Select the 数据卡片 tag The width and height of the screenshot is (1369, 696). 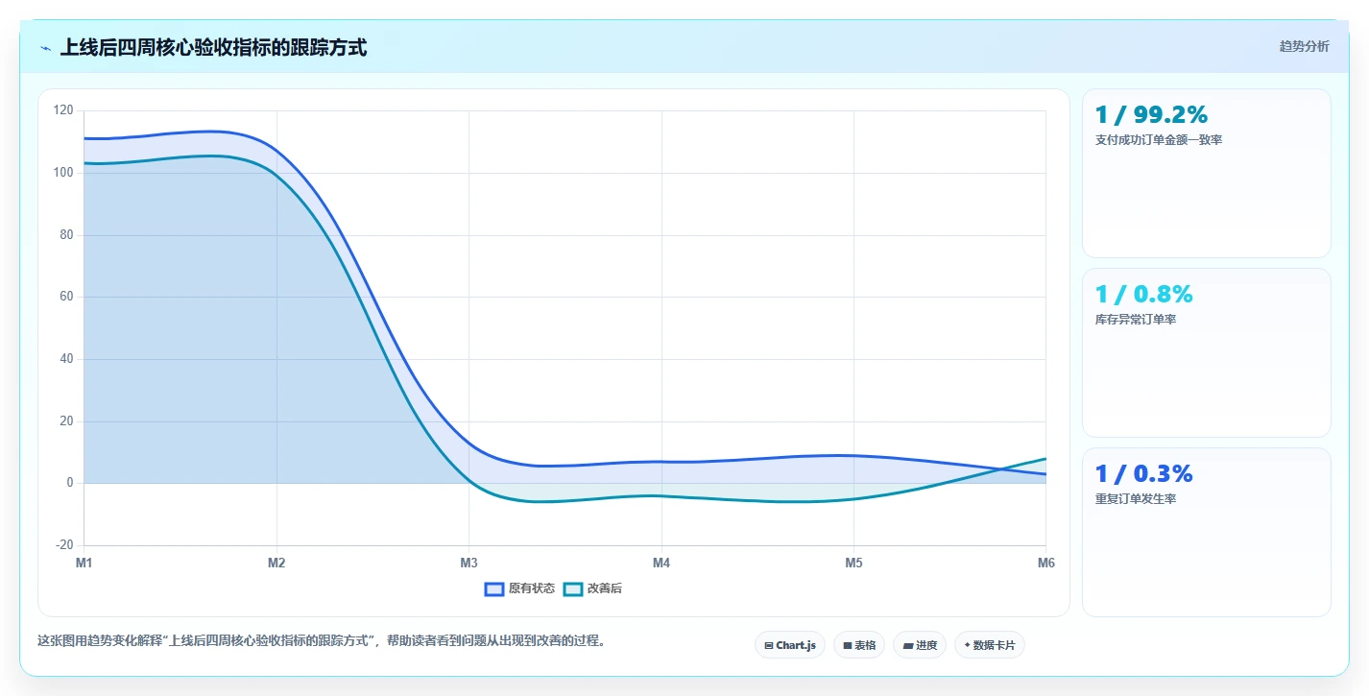989,645
